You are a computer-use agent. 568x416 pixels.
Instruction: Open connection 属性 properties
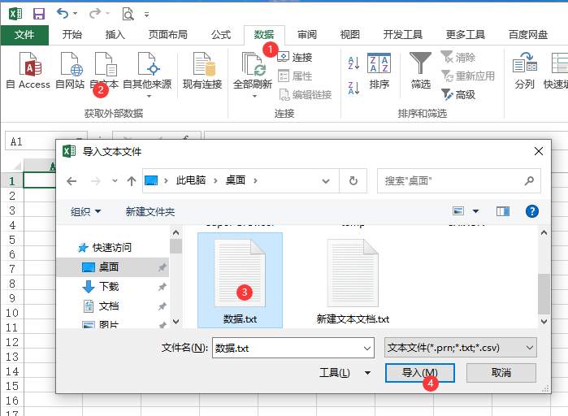coord(295,76)
